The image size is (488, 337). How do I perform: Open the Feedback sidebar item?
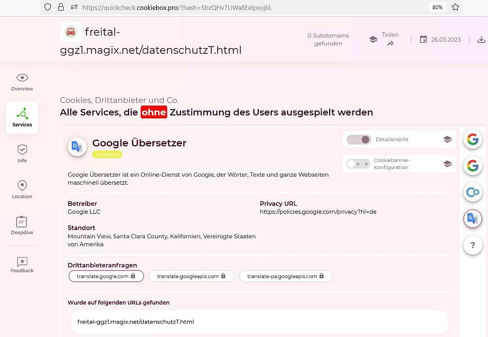click(x=22, y=265)
